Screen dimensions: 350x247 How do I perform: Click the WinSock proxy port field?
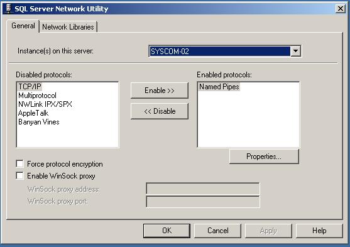(x=203, y=202)
